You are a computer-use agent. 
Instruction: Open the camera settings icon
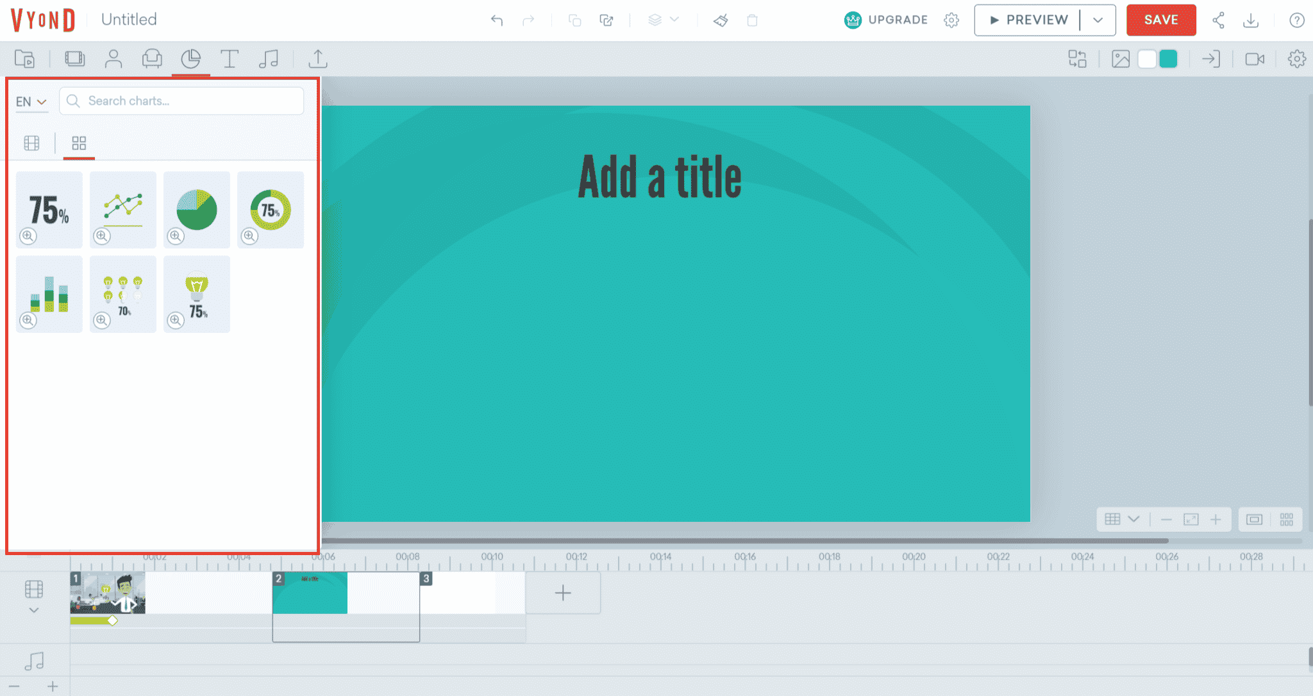(x=1255, y=59)
